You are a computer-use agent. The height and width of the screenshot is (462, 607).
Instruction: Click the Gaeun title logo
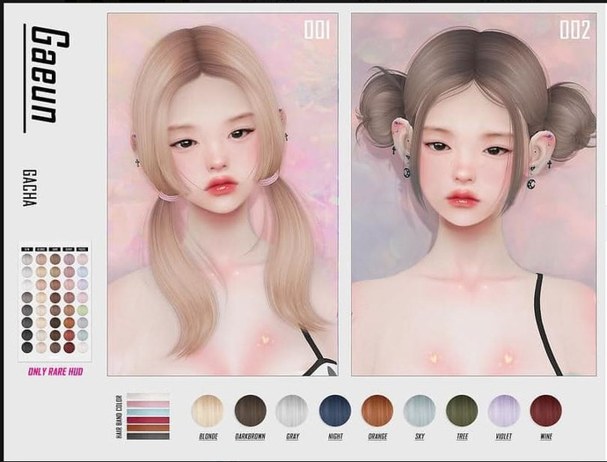tap(48, 77)
